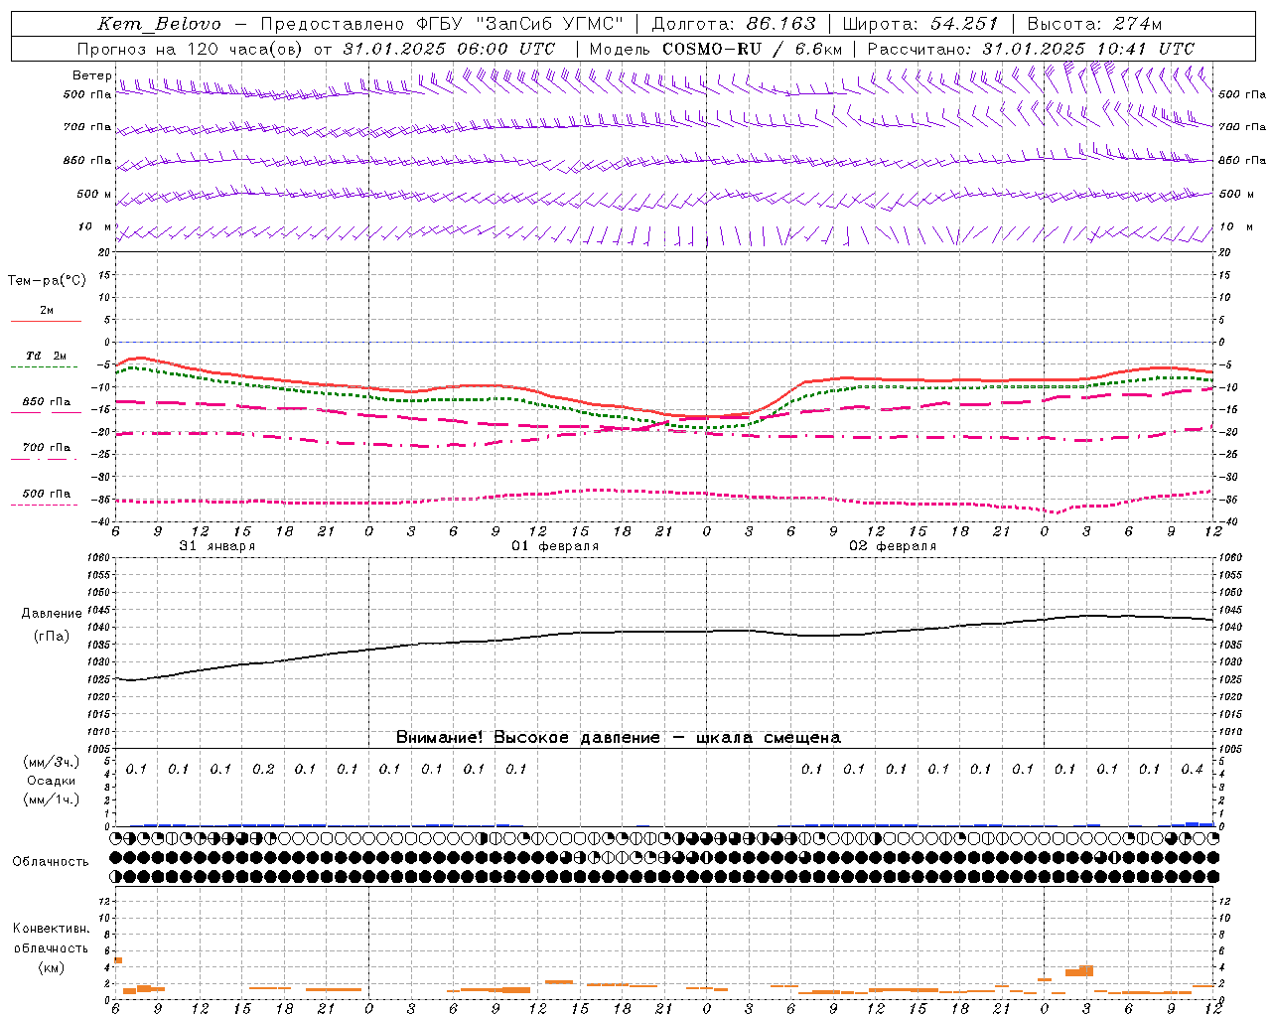Click the Тем-ра(°C) panel label

pos(47,281)
